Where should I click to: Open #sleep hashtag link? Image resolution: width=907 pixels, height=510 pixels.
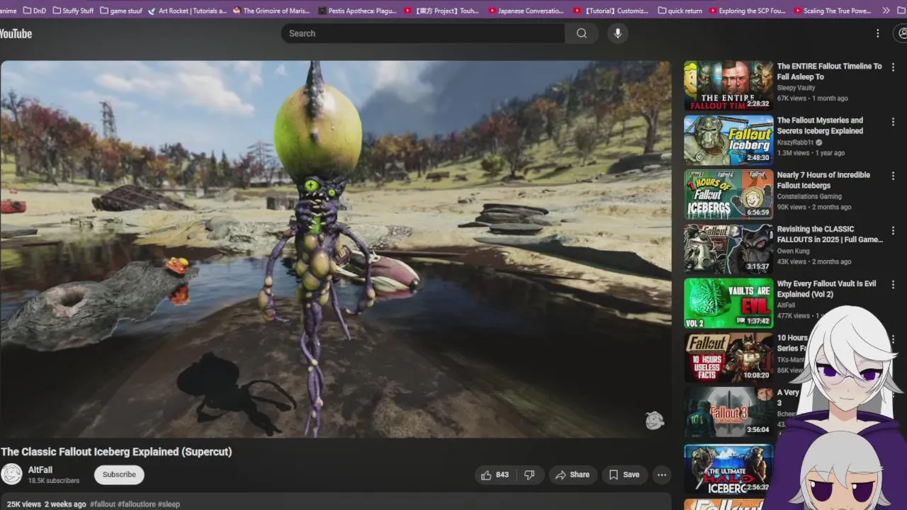[169, 504]
